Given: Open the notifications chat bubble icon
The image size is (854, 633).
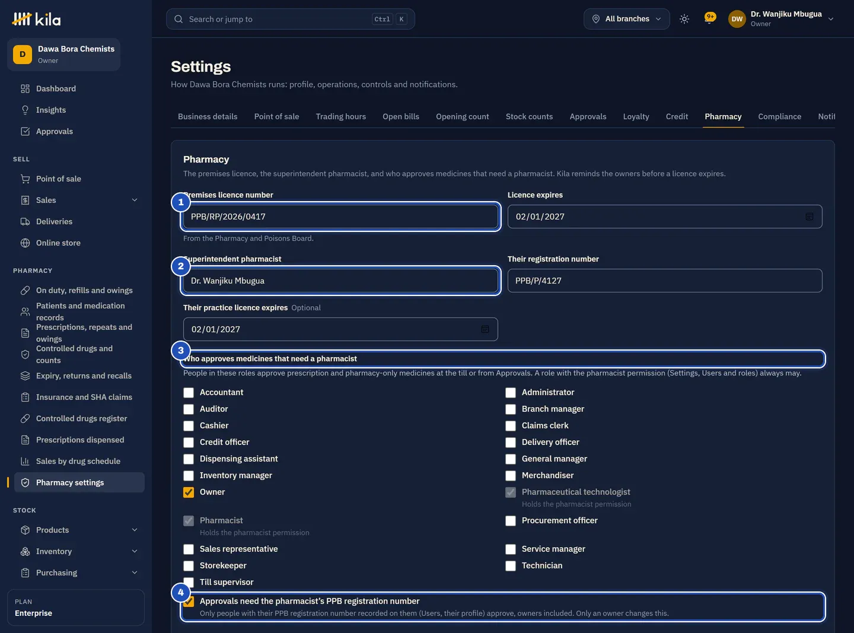Looking at the screenshot, I should point(709,18).
